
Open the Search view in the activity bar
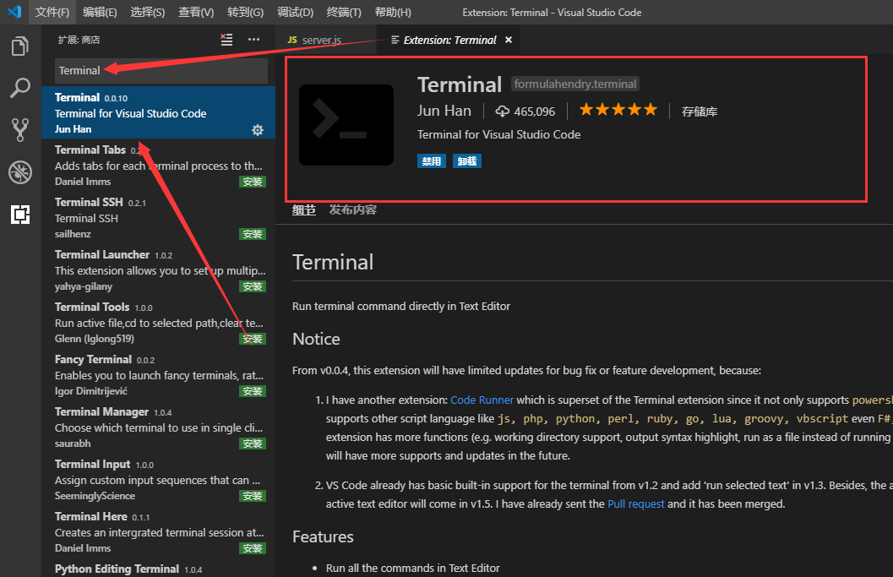pos(19,88)
